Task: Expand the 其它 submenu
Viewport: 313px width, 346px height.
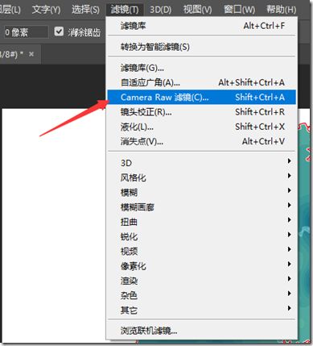Action: click(202, 310)
